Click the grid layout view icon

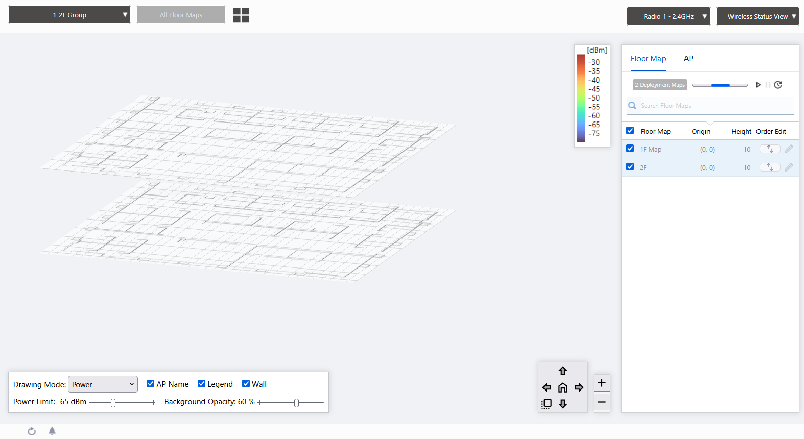[x=241, y=15]
